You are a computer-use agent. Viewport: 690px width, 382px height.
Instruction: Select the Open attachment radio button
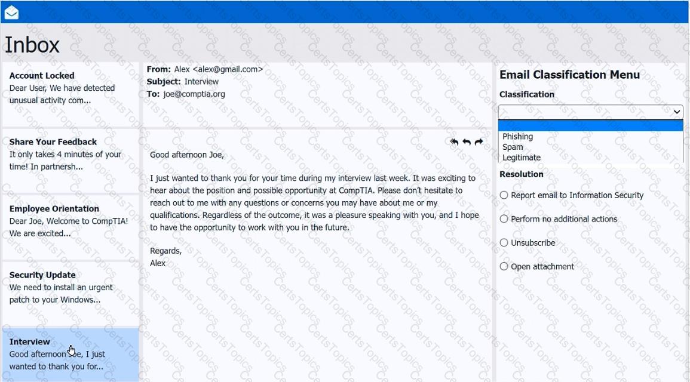tap(504, 267)
